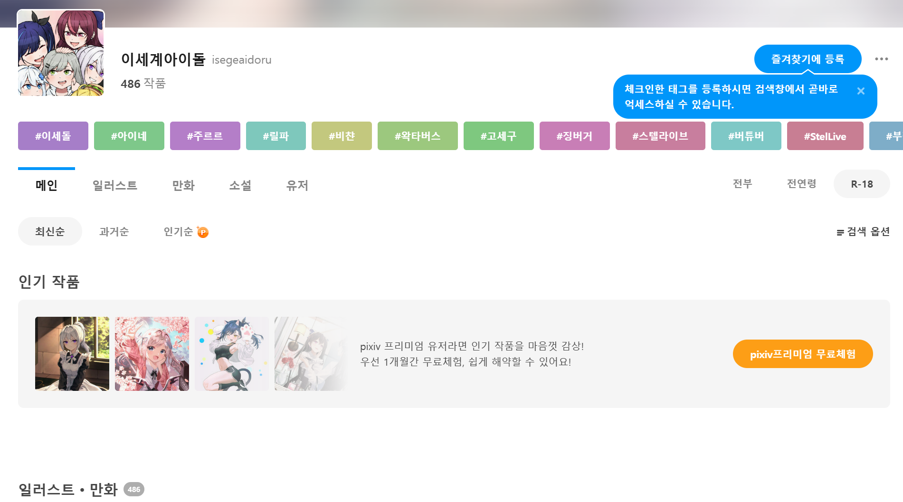Select the 전연령 age filter
903x502 pixels.
pos(801,184)
